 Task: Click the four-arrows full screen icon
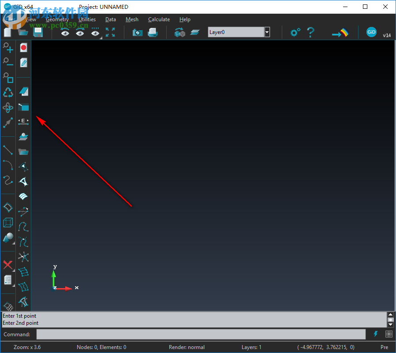[110, 32]
